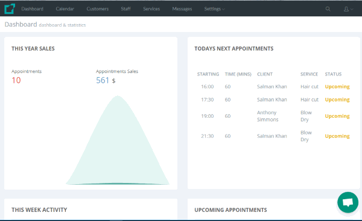This screenshot has width=362, height=221.
Task: Click the STATUS column header
Action: coord(333,74)
